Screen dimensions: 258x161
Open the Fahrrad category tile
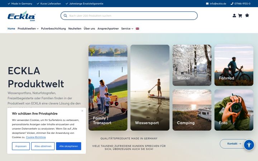click(x=234, y=65)
